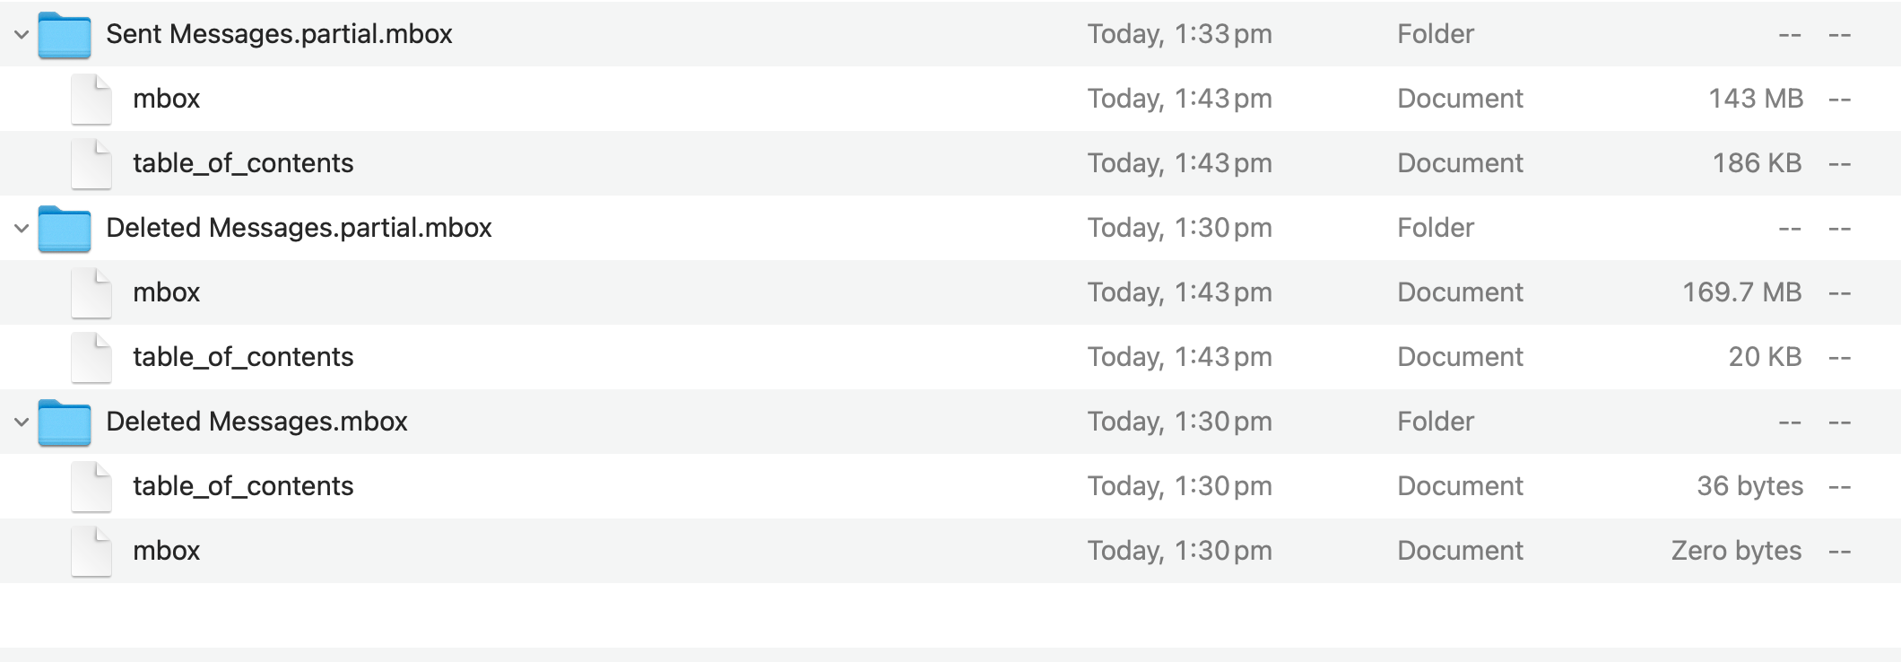Select the mbox file under Deleted Messages.partial.mbox
This screenshot has height=662, width=1901.
(x=166, y=292)
